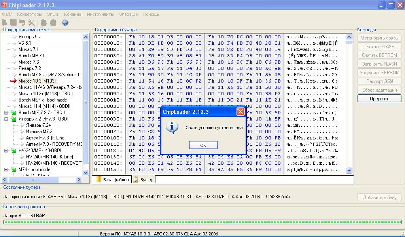405x237 pixels.
Task: Close the ChipLoader message dialog with the X
Action: pyautogui.click(x=240, y=112)
